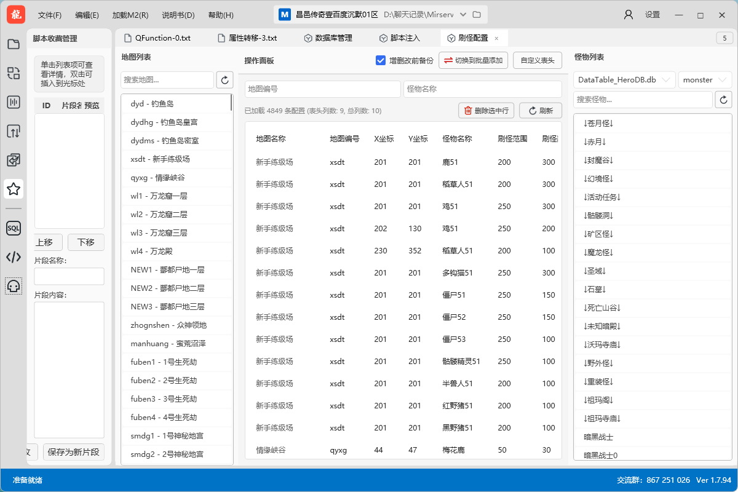
Task: Click the headset support icon in sidebar
Action: (x=14, y=285)
